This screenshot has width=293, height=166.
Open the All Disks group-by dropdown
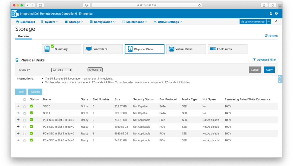pyautogui.click(x=62, y=70)
